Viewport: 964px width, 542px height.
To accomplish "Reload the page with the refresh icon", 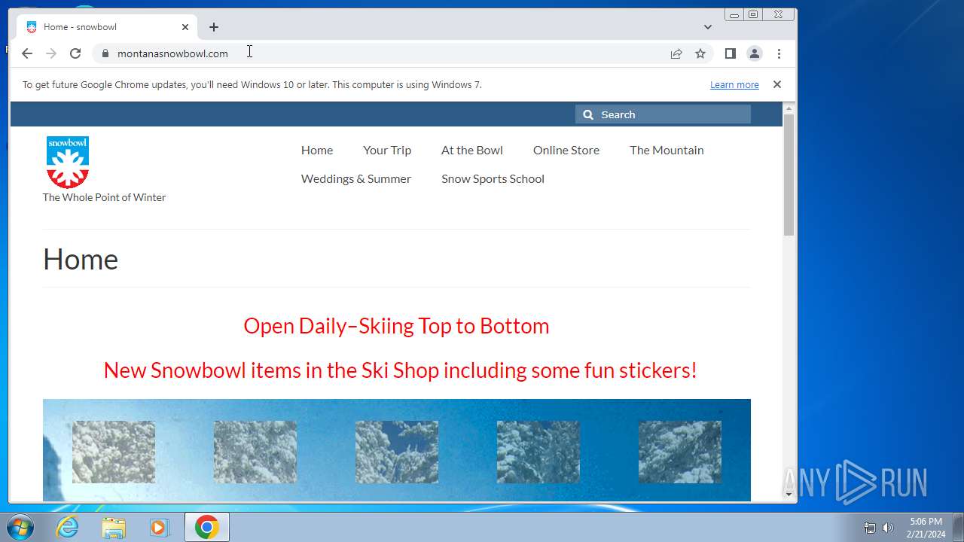I will click(75, 53).
